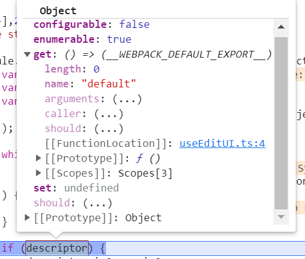Click the popup vertical scrollbar thumb

point(281,123)
